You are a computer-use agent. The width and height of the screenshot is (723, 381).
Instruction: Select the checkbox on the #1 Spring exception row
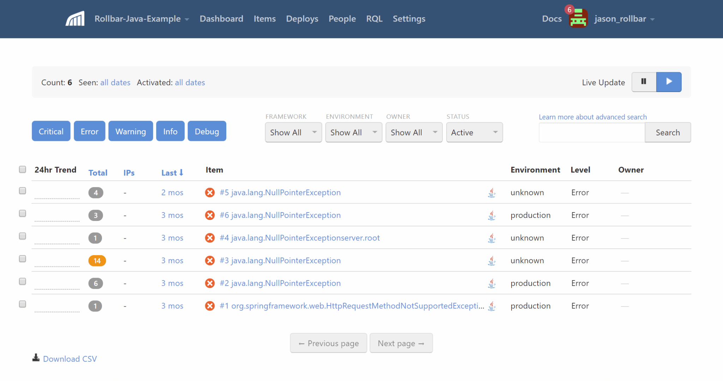pos(22,304)
